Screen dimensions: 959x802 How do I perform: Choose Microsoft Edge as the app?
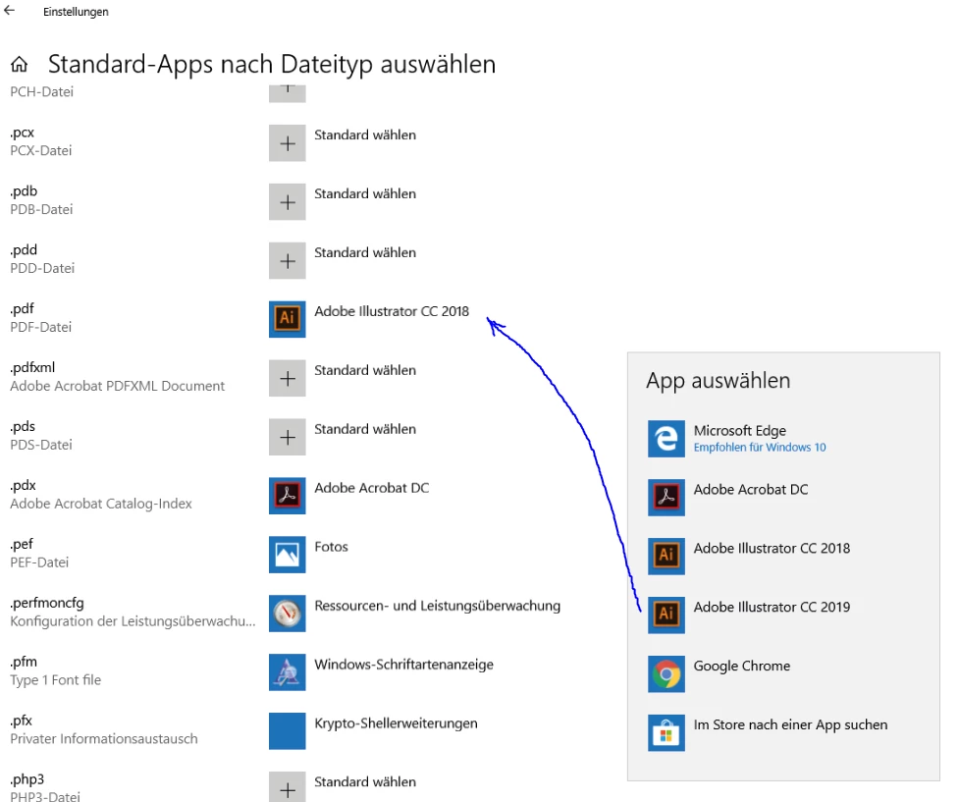tap(739, 431)
